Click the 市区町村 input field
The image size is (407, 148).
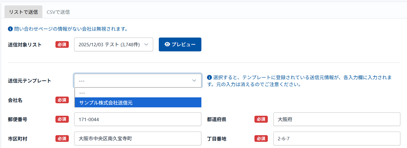[x=138, y=138]
